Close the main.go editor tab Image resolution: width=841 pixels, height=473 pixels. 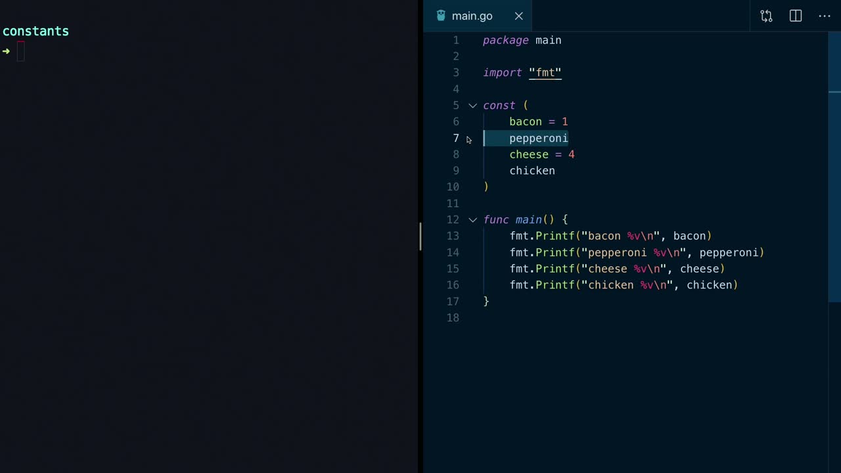(518, 16)
